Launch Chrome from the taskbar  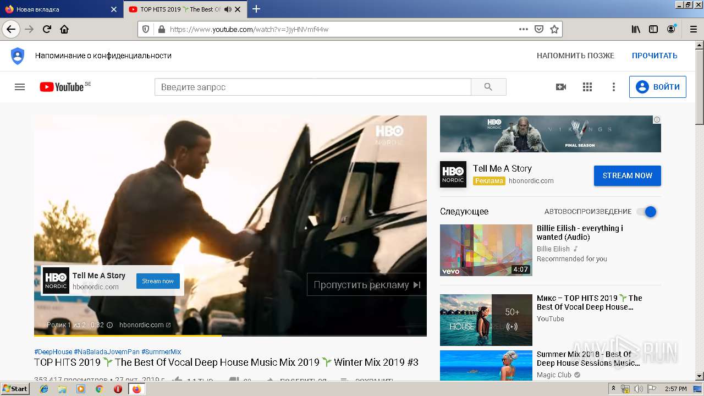pyautogui.click(x=100, y=389)
